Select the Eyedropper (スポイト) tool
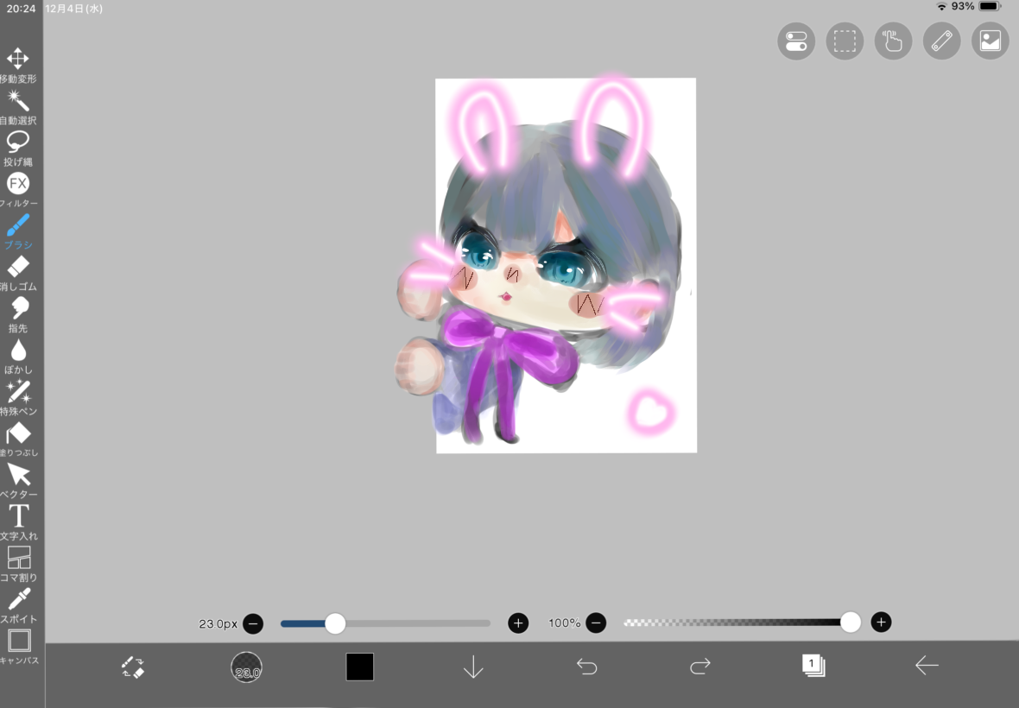Image resolution: width=1019 pixels, height=708 pixels. tap(18, 600)
